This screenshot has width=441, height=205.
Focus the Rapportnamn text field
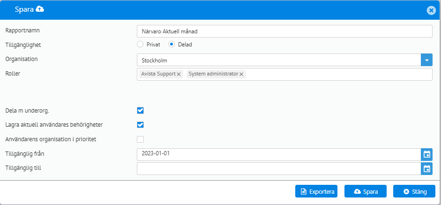point(284,31)
